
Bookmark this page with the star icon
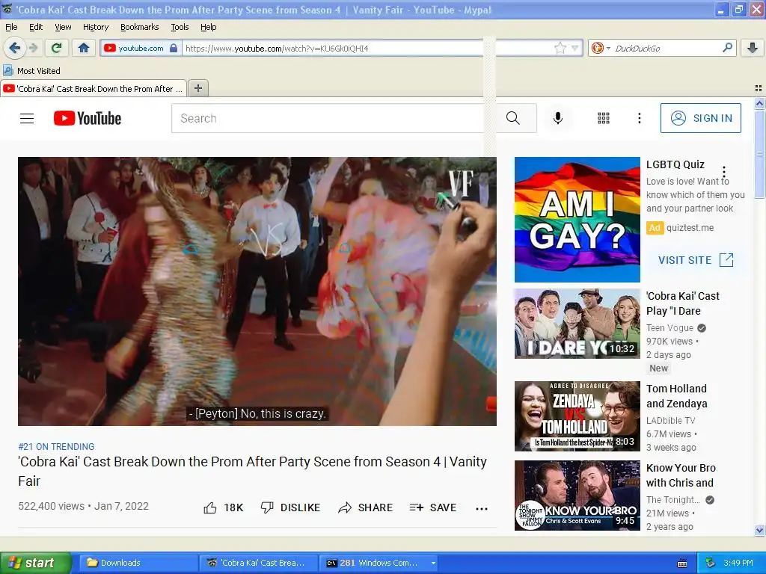(x=560, y=48)
